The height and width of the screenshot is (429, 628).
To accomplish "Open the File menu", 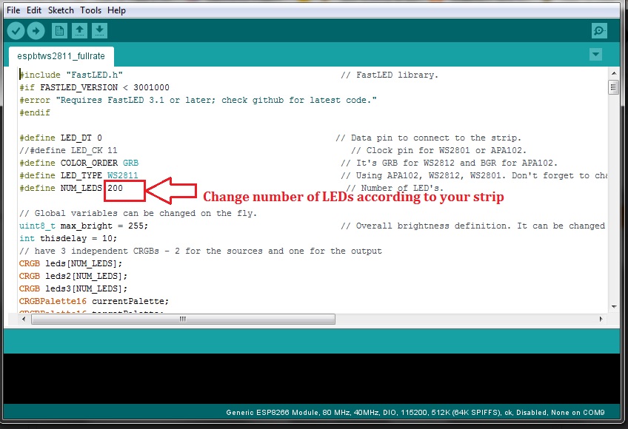I will point(13,10).
